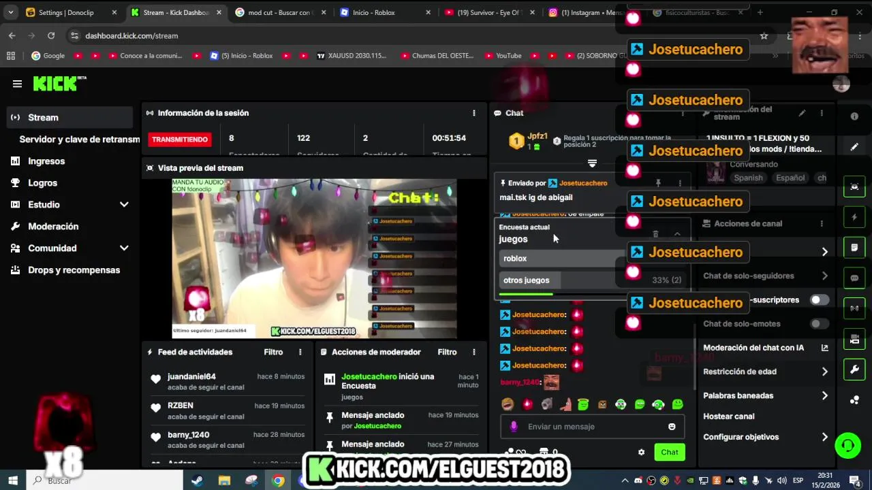Click green angel emote in emote row
Viewport: 872px width, 490px height.
[583, 404]
